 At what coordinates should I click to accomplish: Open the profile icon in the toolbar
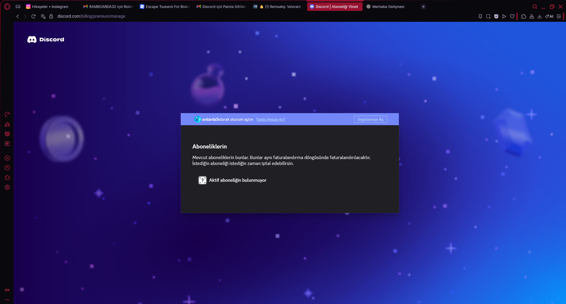pyautogui.click(x=532, y=16)
